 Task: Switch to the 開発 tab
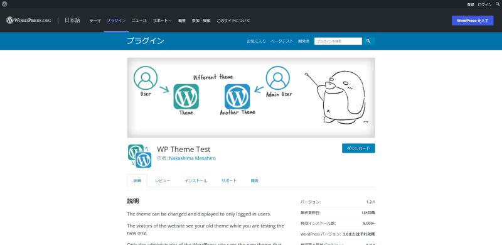point(255,181)
